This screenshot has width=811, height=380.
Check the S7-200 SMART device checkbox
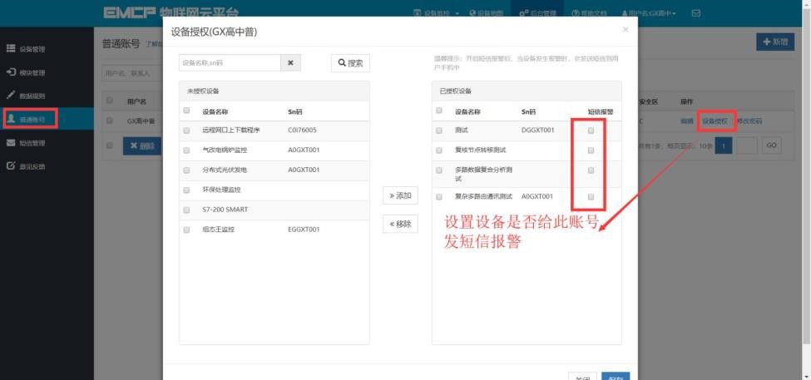186,210
